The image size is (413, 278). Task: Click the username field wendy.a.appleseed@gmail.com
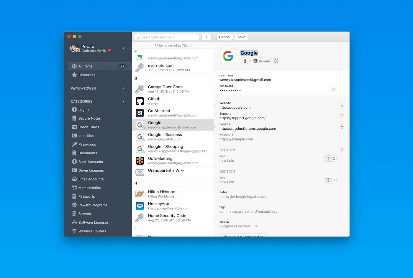click(245, 80)
